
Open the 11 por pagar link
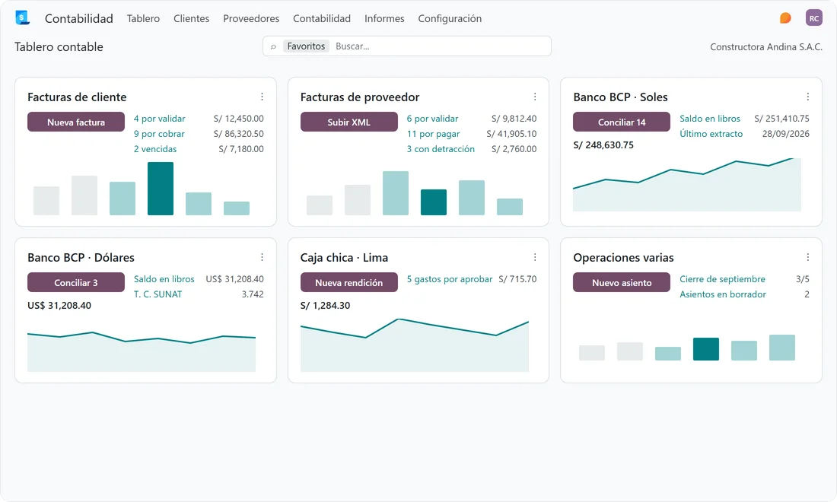pyautogui.click(x=433, y=133)
